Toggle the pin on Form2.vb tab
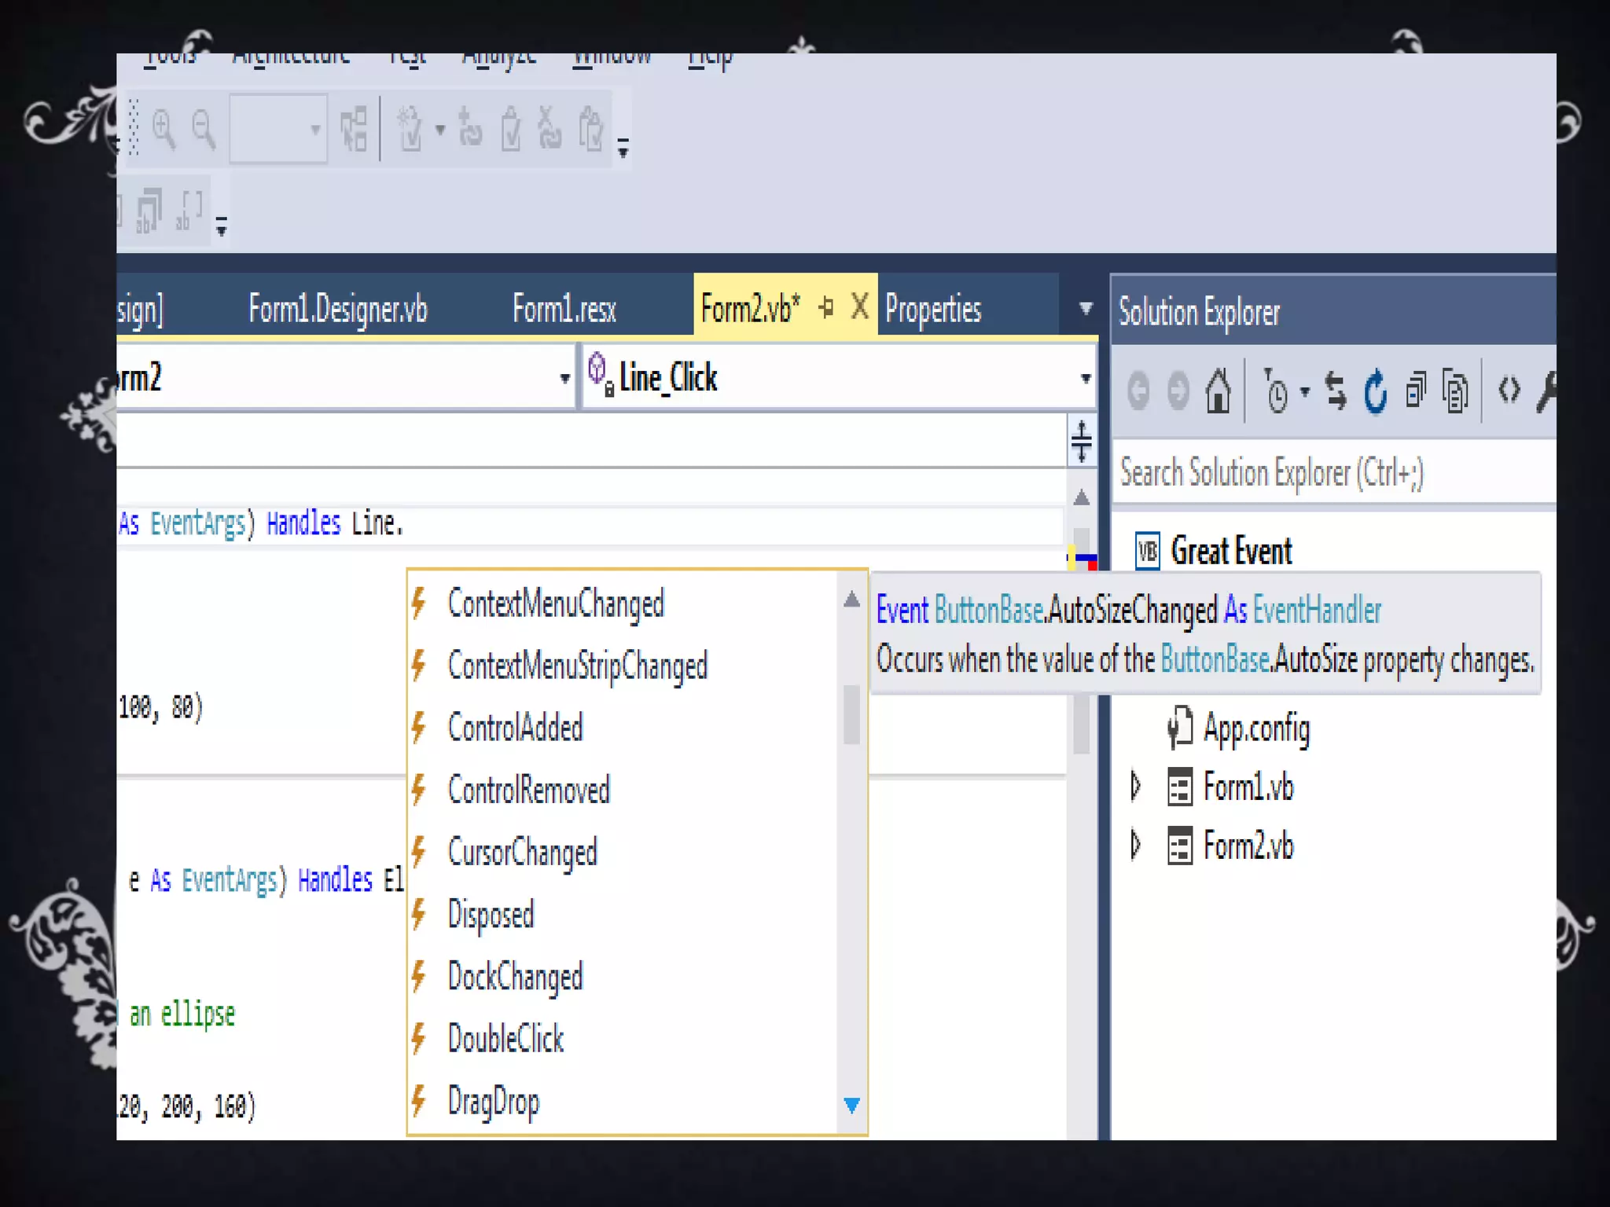This screenshot has width=1610, height=1207. click(x=825, y=307)
